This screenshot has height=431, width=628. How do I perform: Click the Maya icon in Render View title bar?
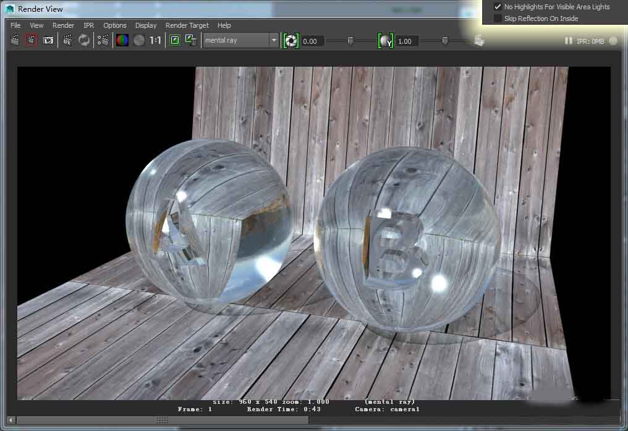10,9
